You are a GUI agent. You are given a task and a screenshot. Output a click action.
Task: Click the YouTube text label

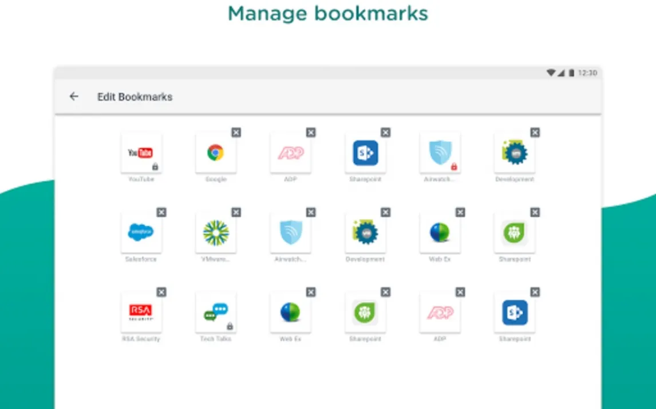coord(141,179)
